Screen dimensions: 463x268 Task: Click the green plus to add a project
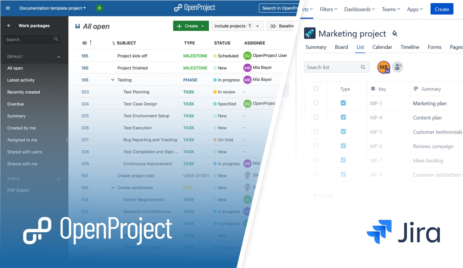[99, 8]
